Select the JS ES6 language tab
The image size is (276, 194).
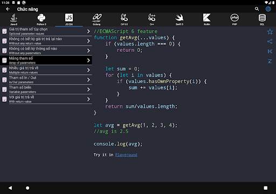click(69, 19)
